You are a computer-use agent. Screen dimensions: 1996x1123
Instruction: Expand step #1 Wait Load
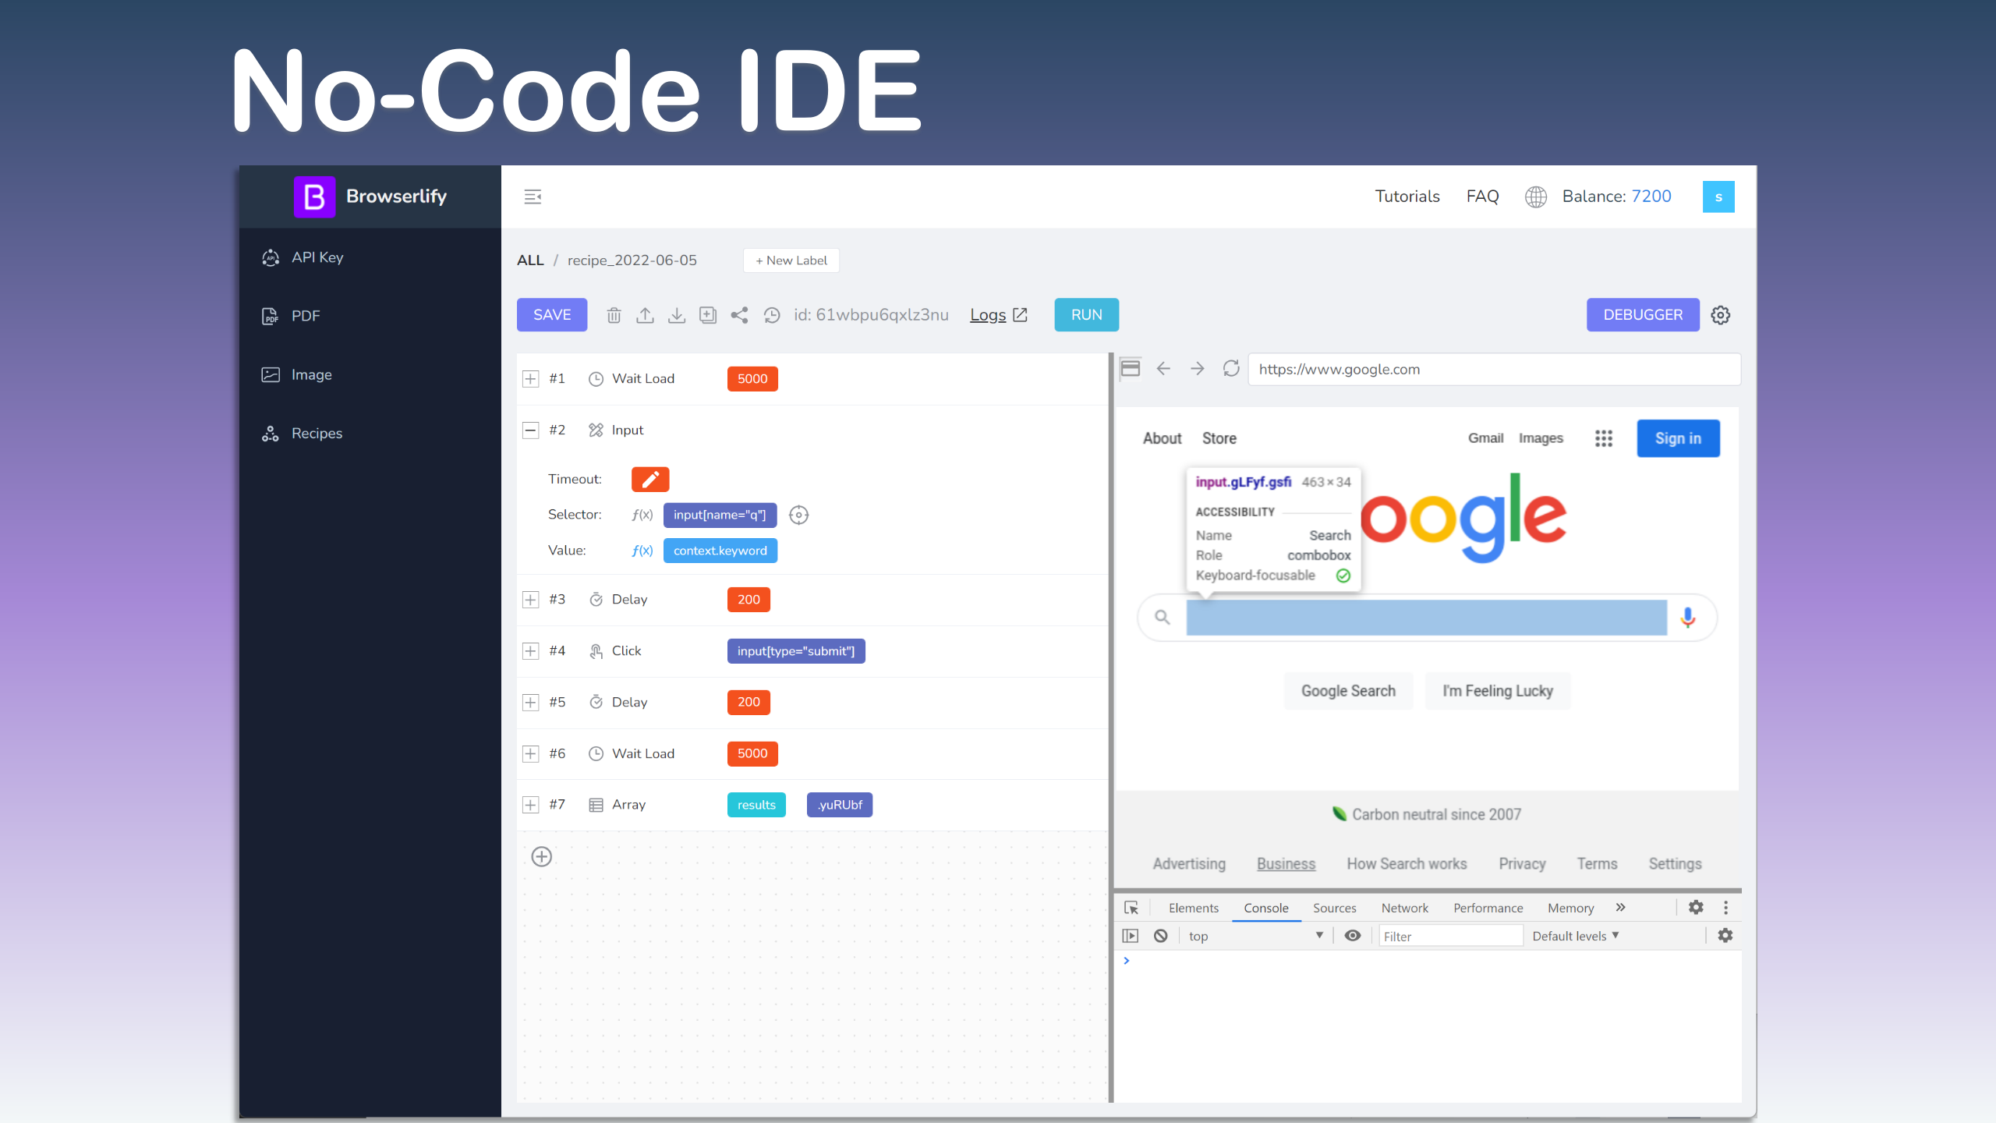coord(531,379)
